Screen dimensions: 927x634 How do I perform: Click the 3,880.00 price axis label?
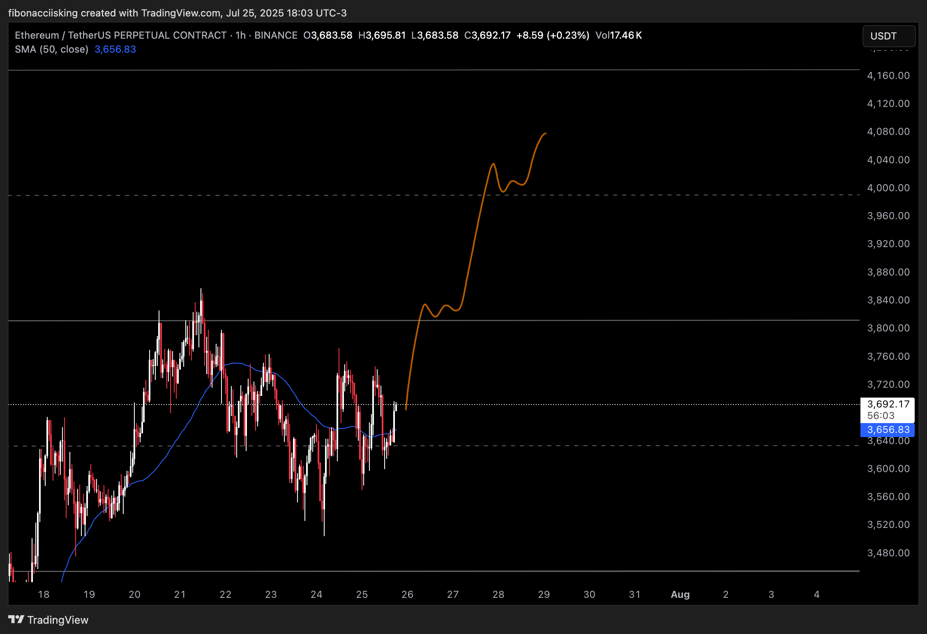pyautogui.click(x=888, y=272)
